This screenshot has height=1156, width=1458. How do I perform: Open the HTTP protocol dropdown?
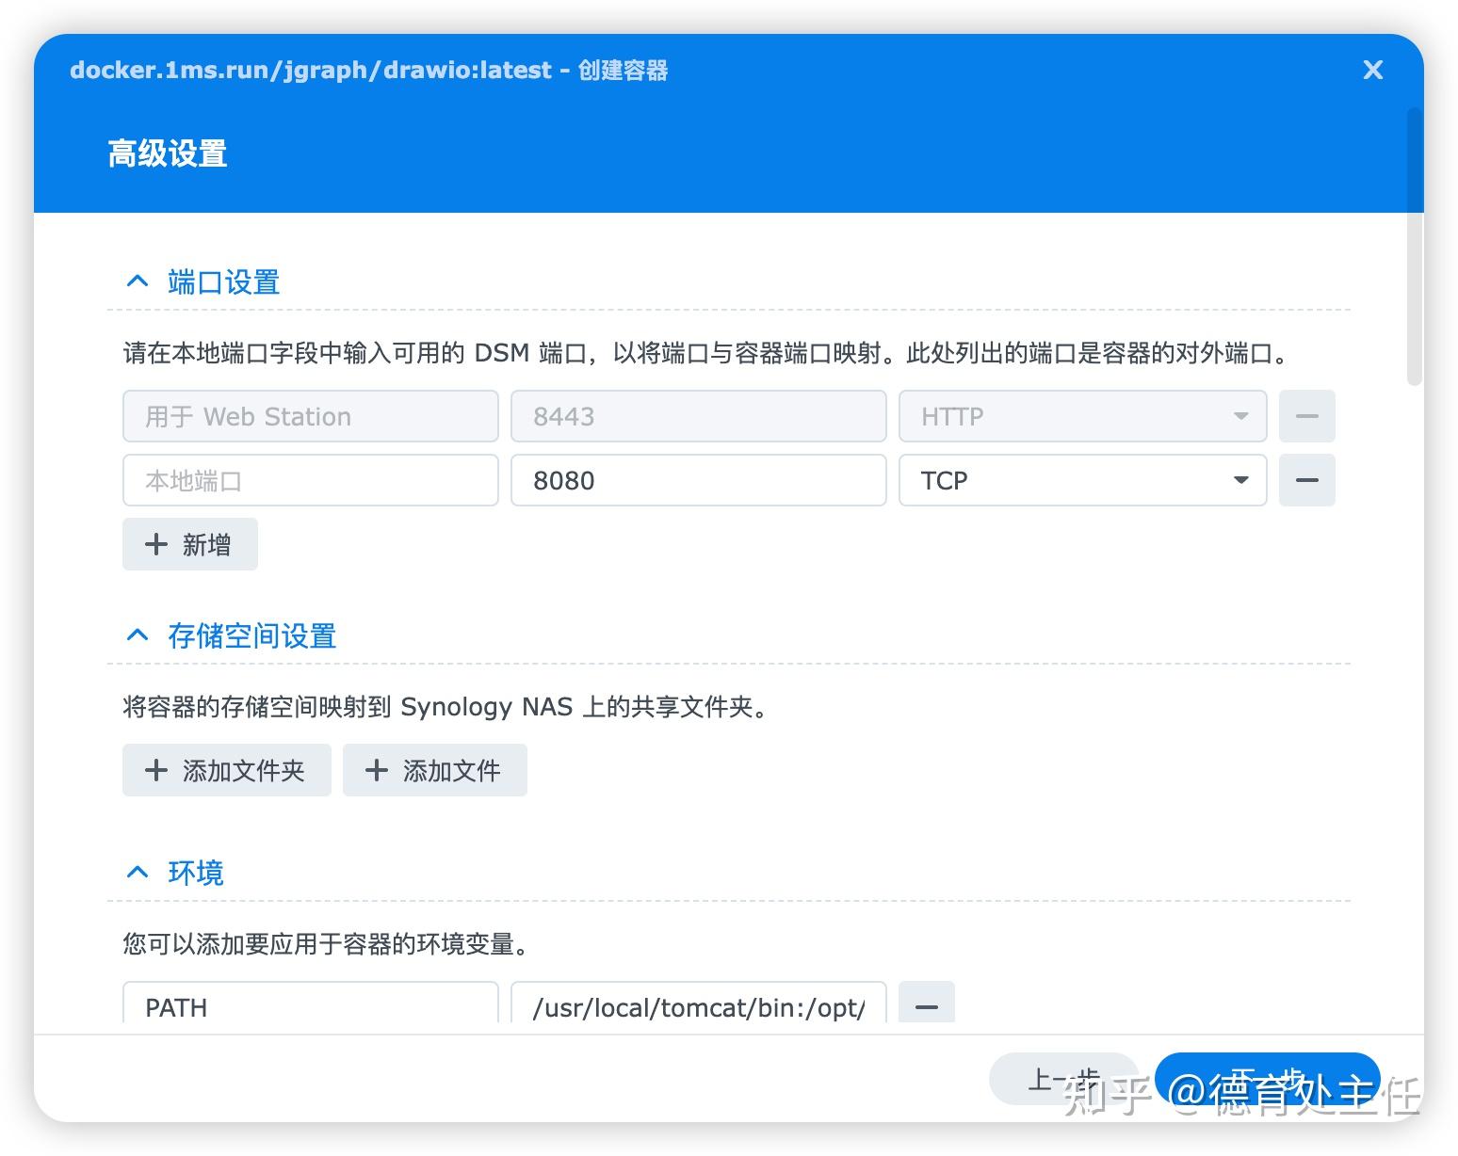pos(1240,416)
